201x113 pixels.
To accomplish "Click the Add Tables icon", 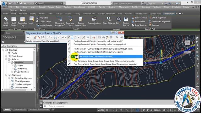I will pos(14,22).
